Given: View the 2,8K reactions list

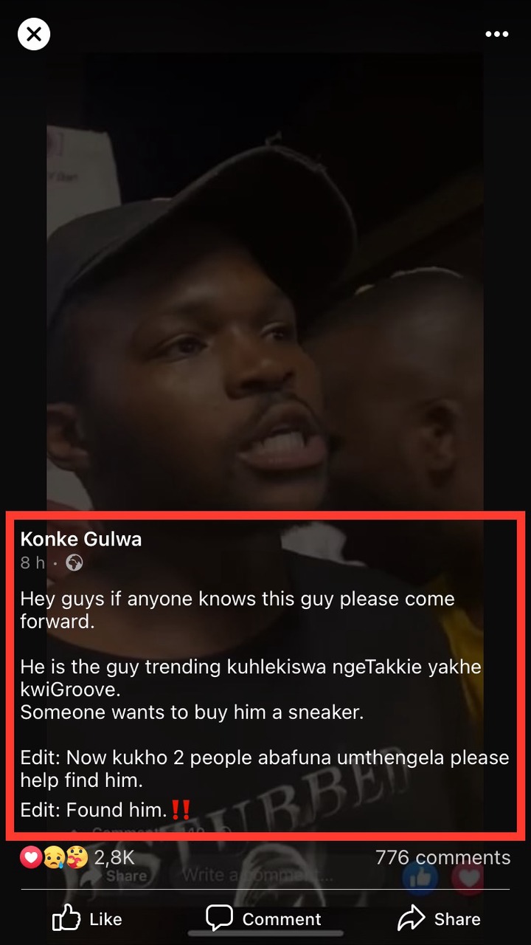Looking at the screenshot, I should tap(114, 857).
